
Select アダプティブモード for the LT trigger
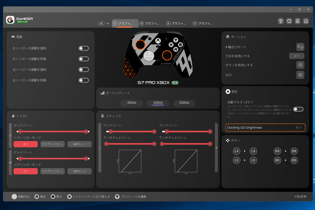click(52, 144)
